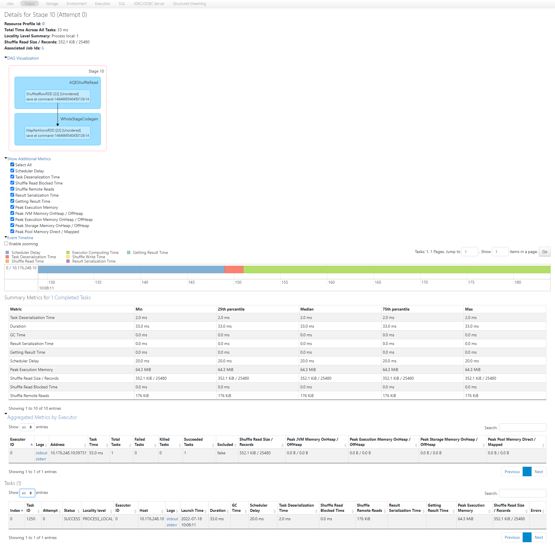555x550 pixels.
Task: Collapse the DAG Visualization section
Action: coord(23,58)
